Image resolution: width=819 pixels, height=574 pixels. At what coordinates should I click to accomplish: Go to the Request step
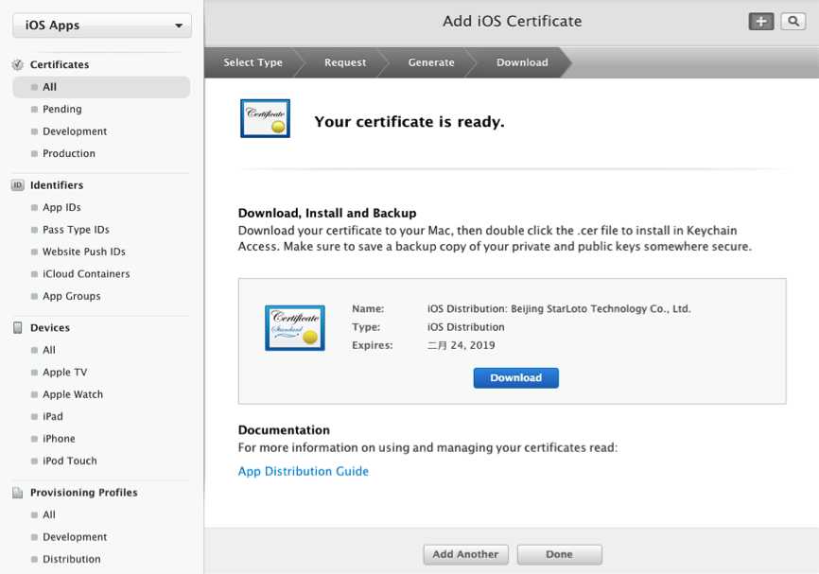tap(345, 62)
